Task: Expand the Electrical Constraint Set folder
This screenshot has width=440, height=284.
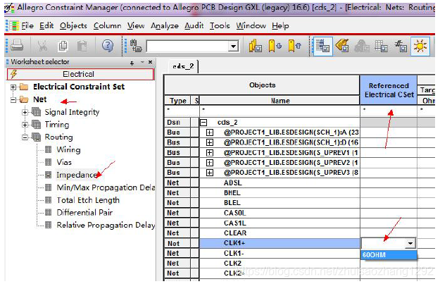Action: point(14,87)
